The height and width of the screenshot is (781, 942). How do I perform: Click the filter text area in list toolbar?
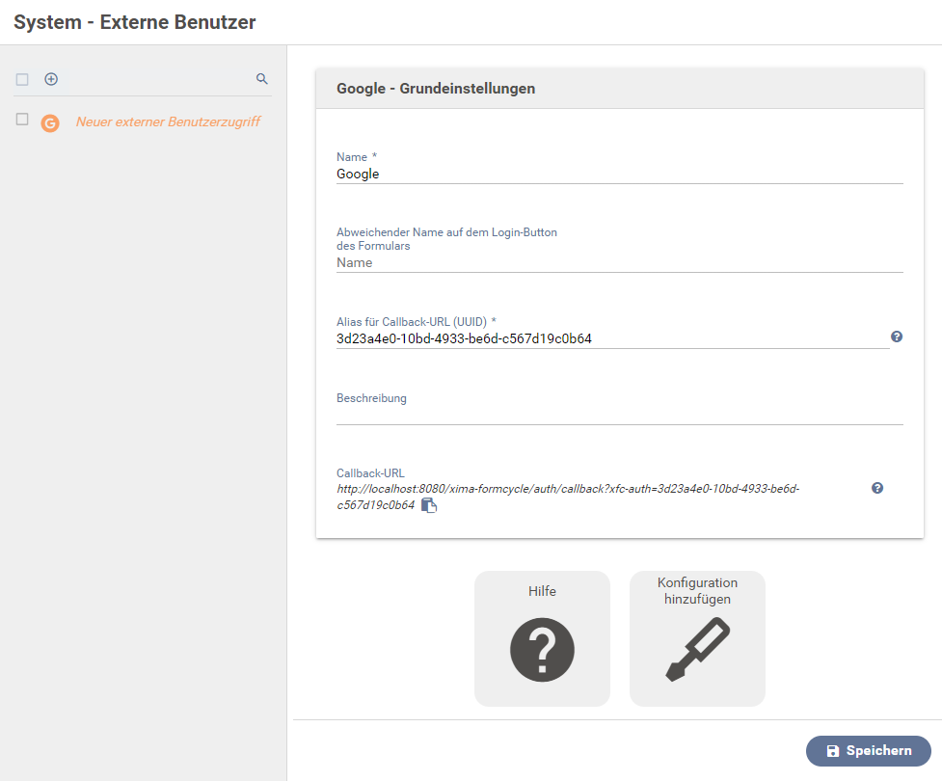[x=154, y=79]
